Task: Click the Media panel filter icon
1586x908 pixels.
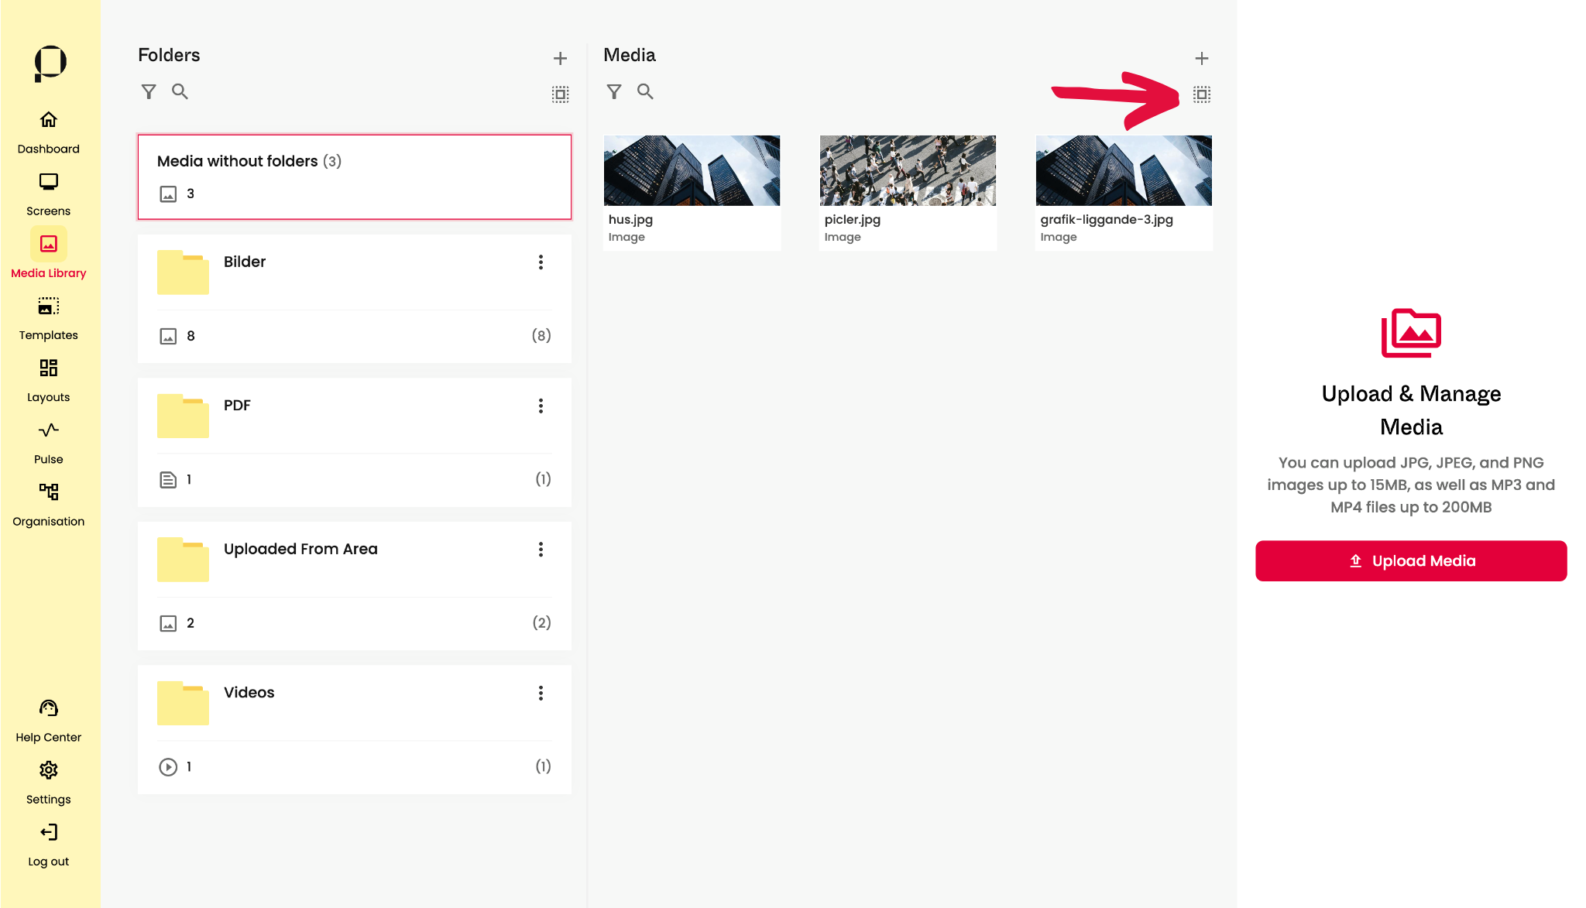Action: tap(614, 92)
